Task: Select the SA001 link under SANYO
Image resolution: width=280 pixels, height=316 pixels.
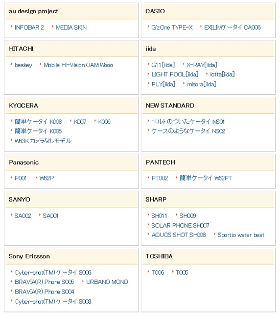Action: pyautogui.click(x=51, y=216)
